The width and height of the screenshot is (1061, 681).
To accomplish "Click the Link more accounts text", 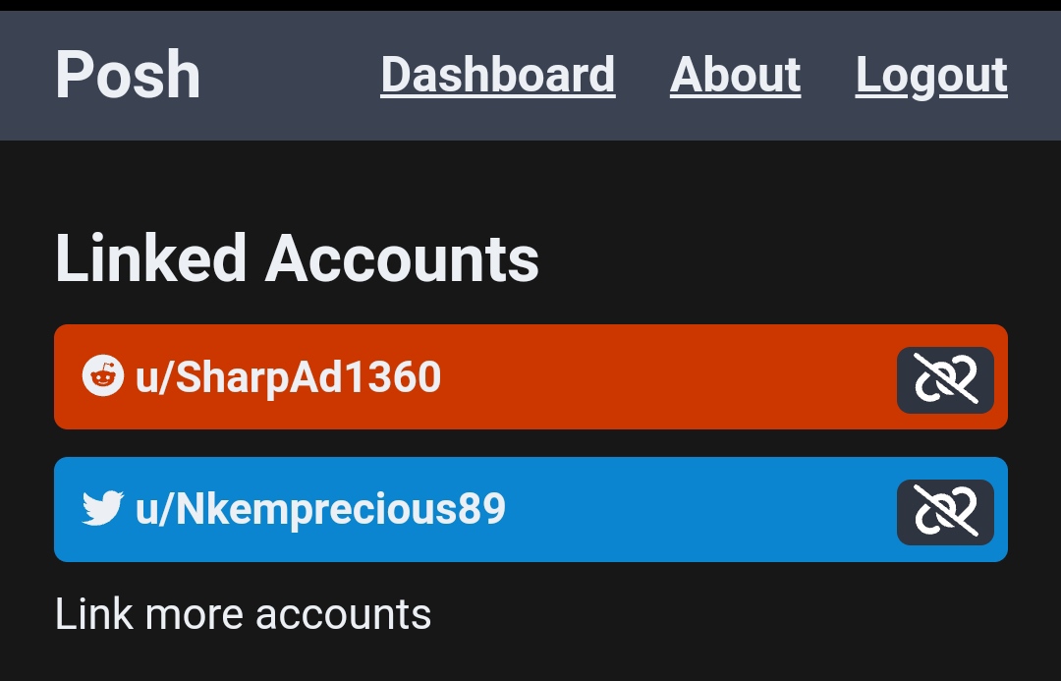I will point(243,614).
